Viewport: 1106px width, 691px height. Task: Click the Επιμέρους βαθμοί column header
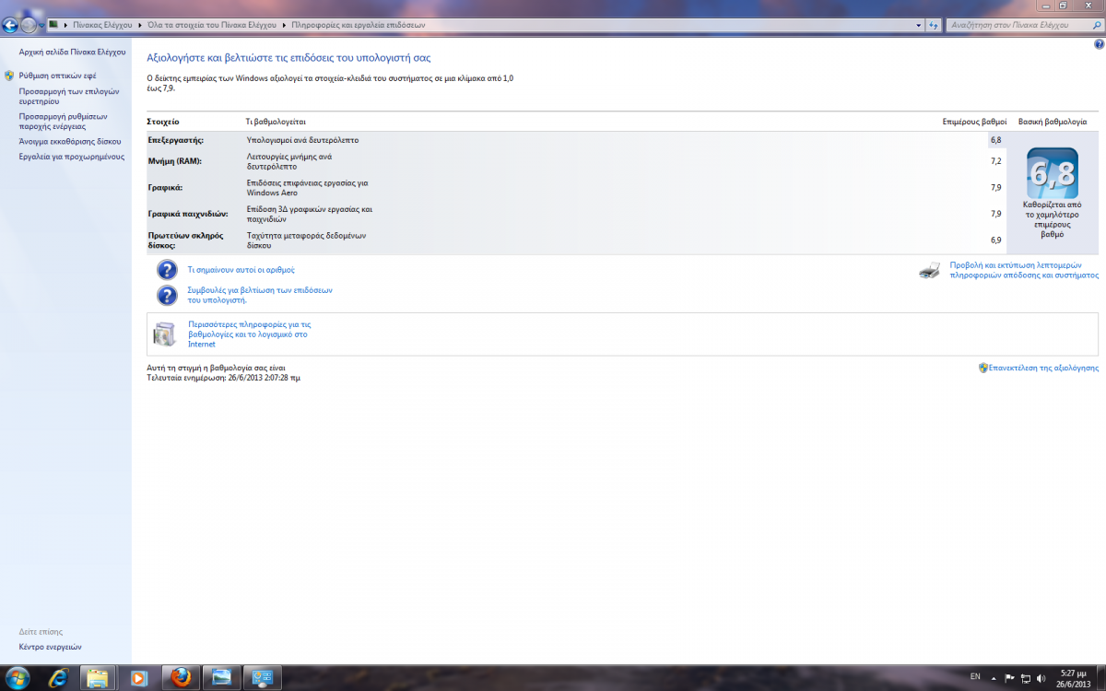(974, 122)
